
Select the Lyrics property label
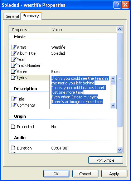click(x=22, y=78)
